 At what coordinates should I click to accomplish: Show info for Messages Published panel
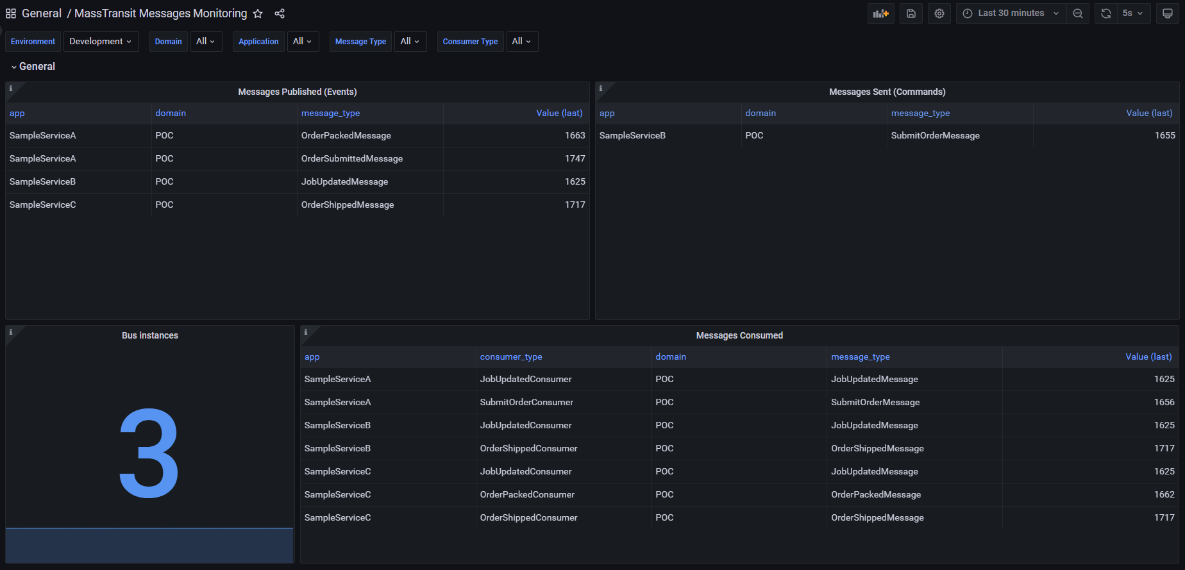(x=11, y=88)
